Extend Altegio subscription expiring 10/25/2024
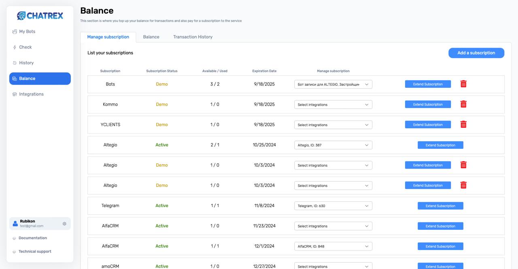The image size is (518, 269). (x=440, y=145)
